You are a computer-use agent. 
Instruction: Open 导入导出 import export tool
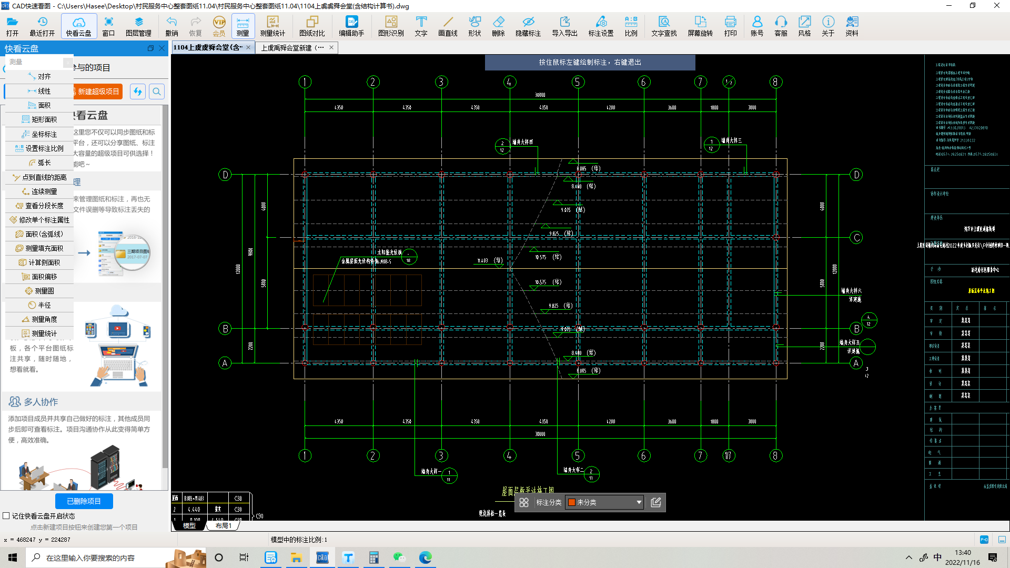point(564,26)
